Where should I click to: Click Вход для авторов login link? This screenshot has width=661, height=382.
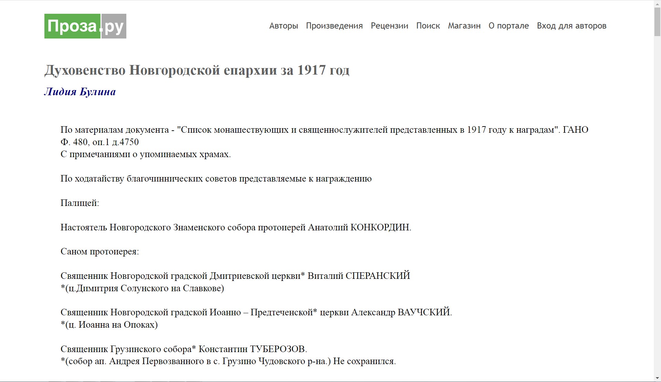click(571, 26)
